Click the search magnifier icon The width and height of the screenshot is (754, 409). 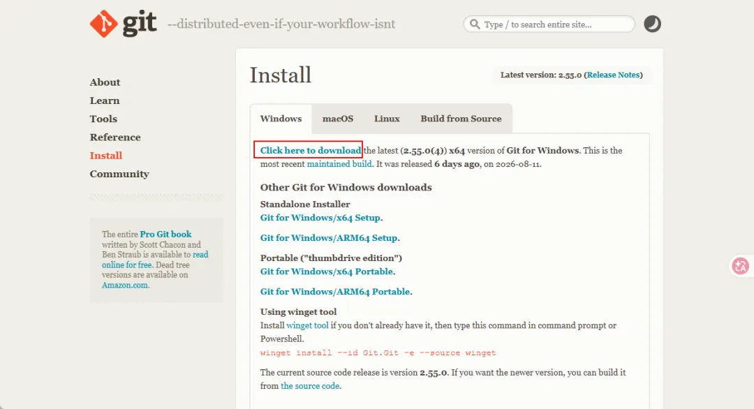(x=475, y=24)
